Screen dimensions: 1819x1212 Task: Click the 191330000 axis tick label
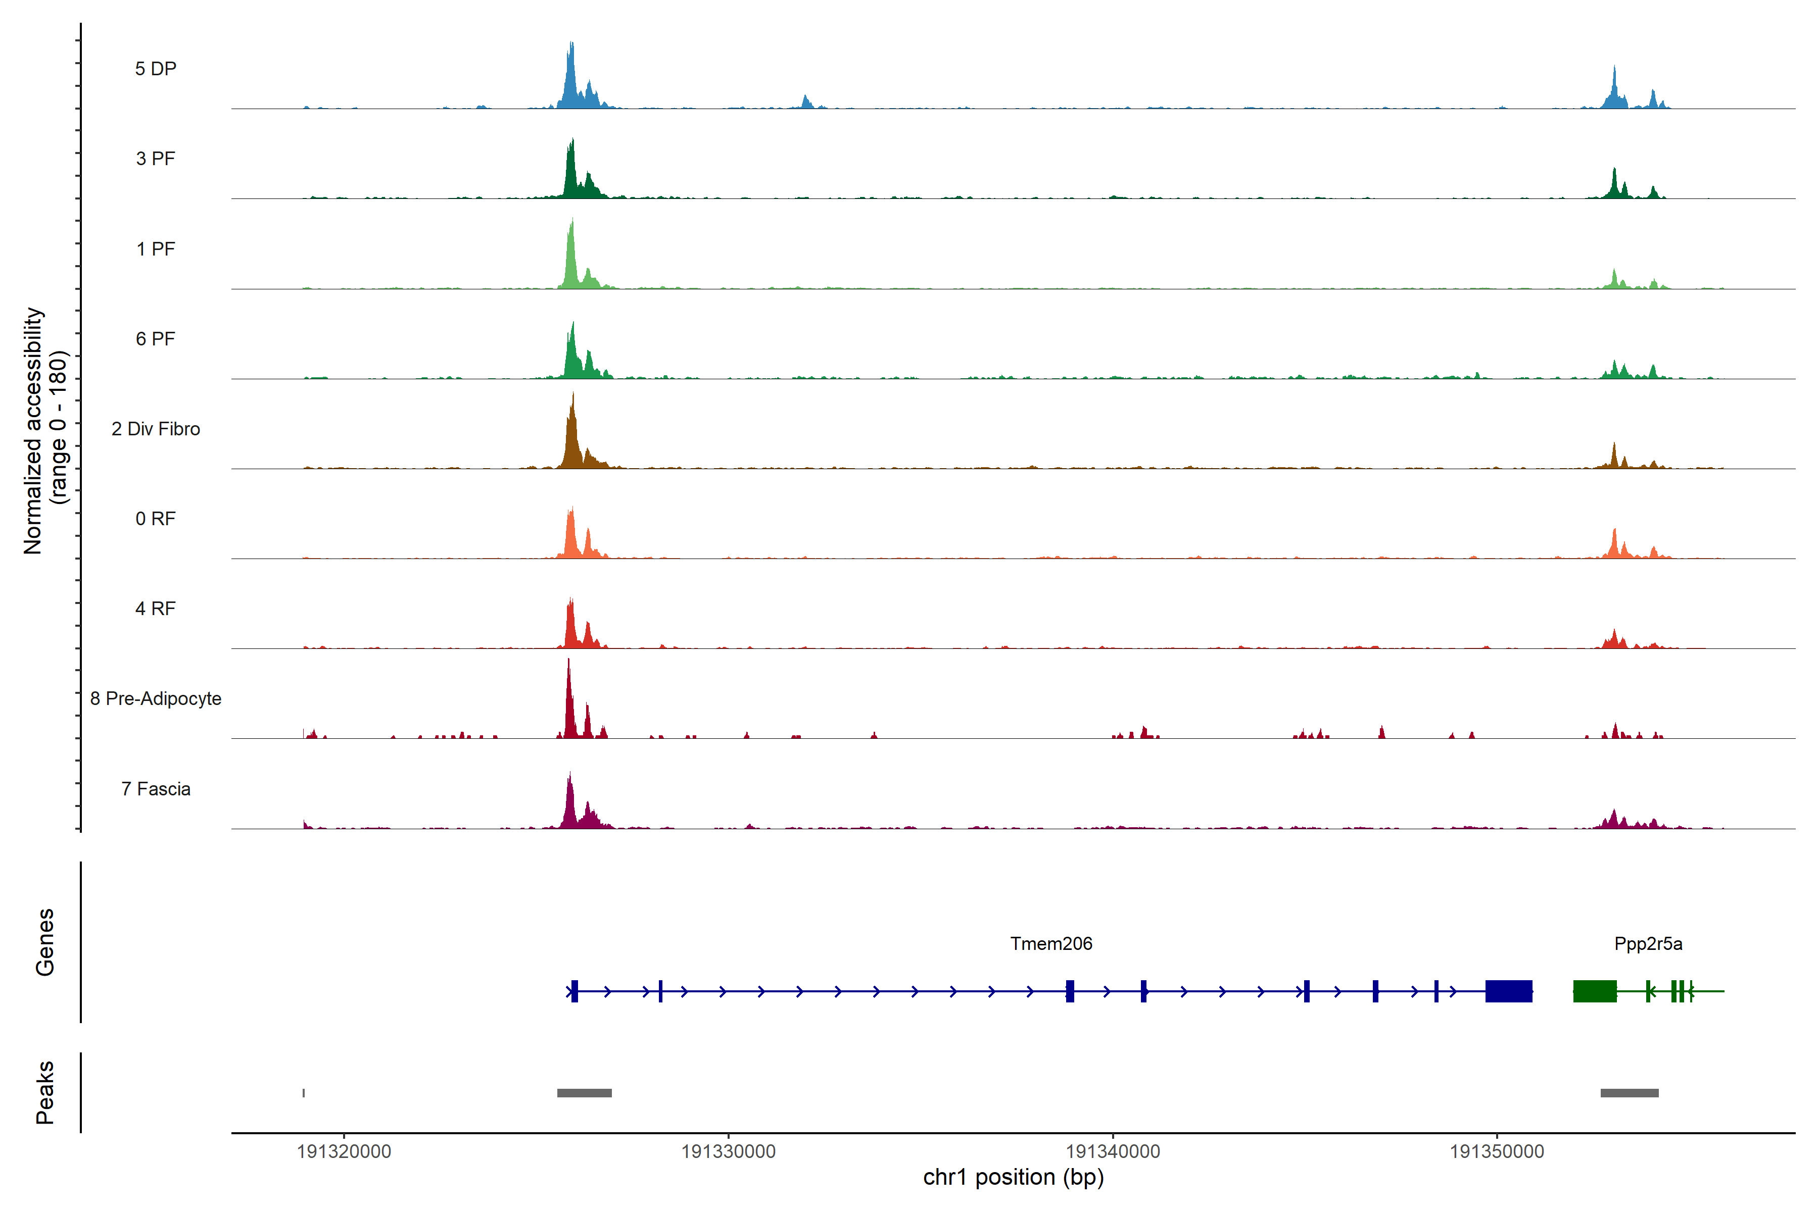728,1152
